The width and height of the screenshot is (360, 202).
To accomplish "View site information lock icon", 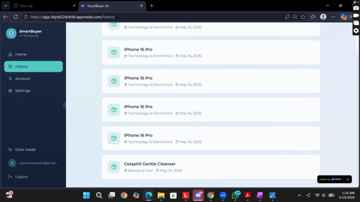I will click(x=26, y=17).
